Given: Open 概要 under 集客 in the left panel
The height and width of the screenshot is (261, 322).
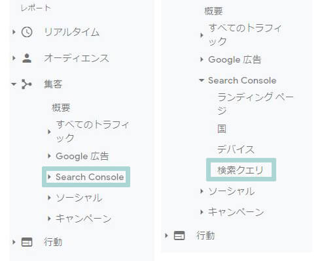Looking at the screenshot, I should (61, 108).
